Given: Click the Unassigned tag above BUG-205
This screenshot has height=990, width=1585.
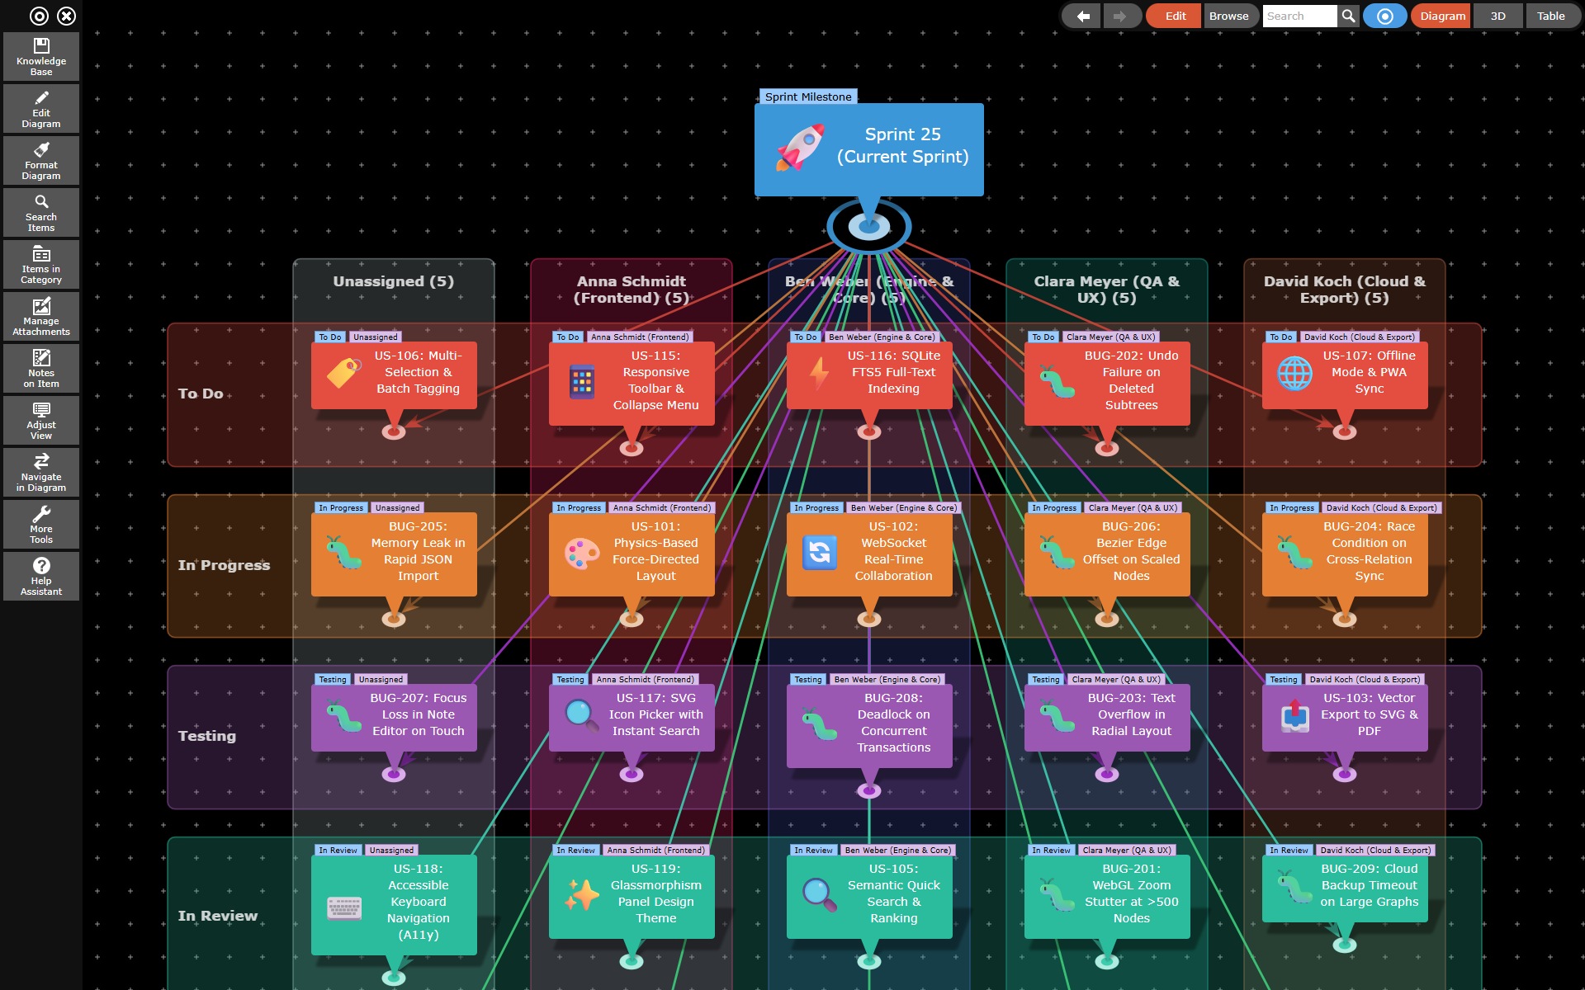Looking at the screenshot, I should [397, 507].
